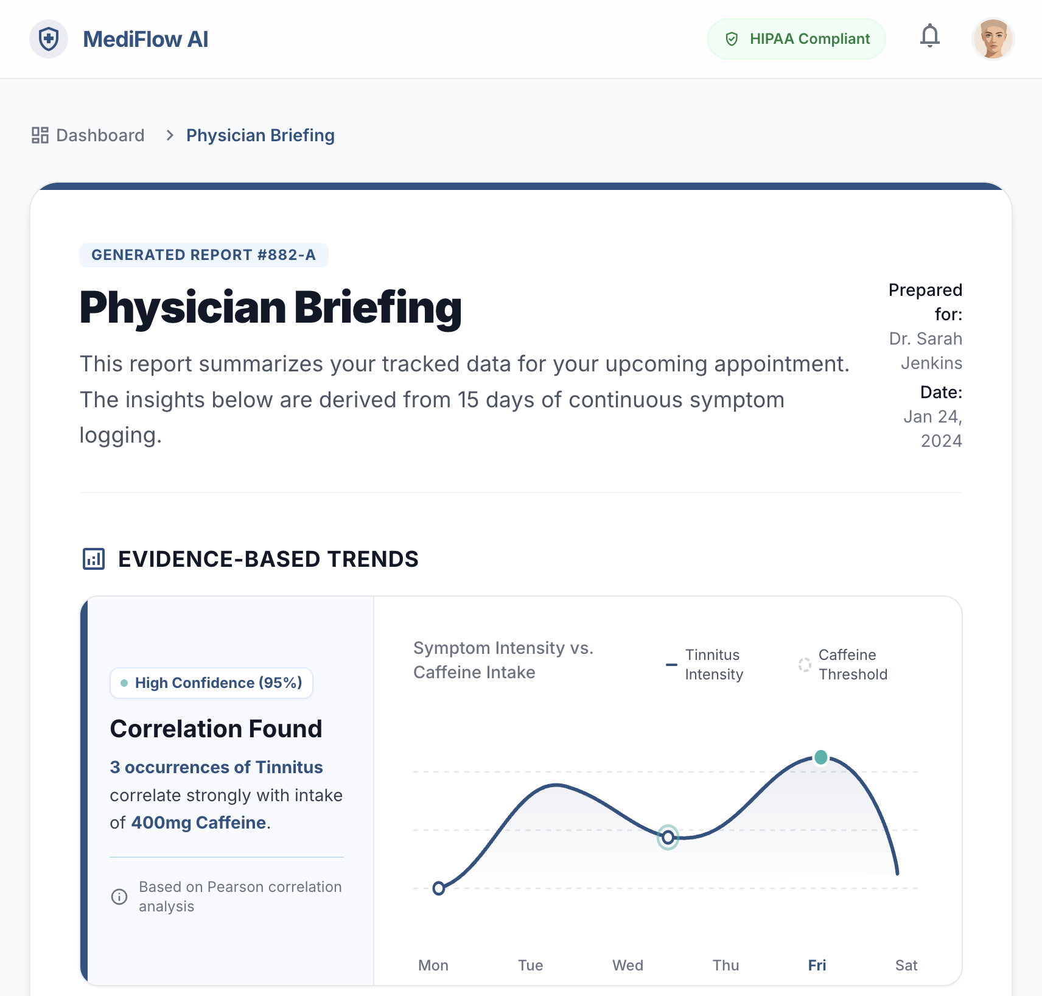The height and width of the screenshot is (996, 1042).
Task: Click the bar chart icon beside Evidence-Based Trends
Action: pyautogui.click(x=93, y=559)
